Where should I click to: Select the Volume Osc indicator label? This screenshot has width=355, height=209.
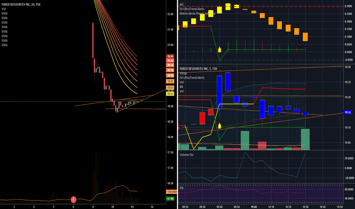pos(187,155)
